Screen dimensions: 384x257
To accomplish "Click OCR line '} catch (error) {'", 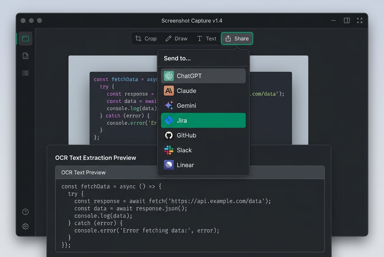I will [95, 223].
